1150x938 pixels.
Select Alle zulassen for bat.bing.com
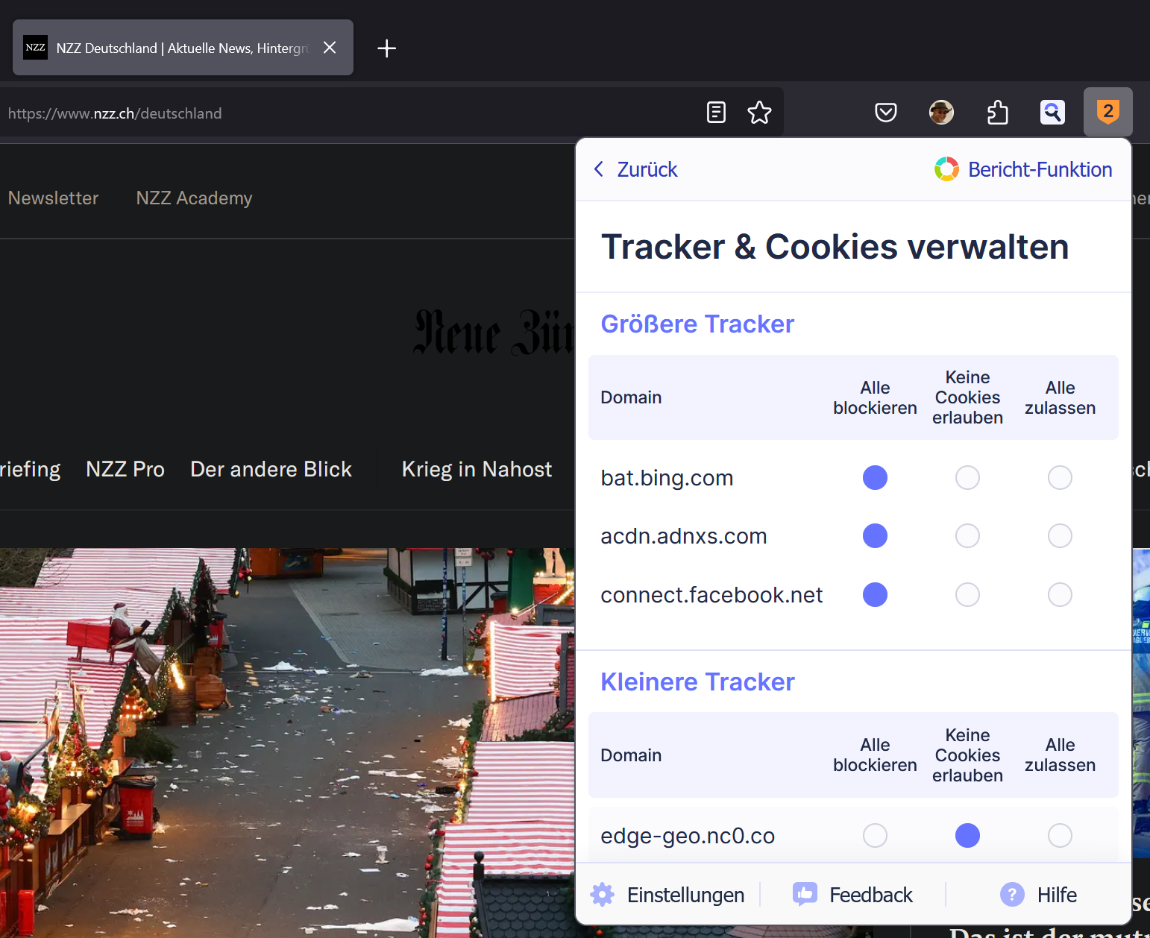pyautogui.click(x=1060, y=477)
